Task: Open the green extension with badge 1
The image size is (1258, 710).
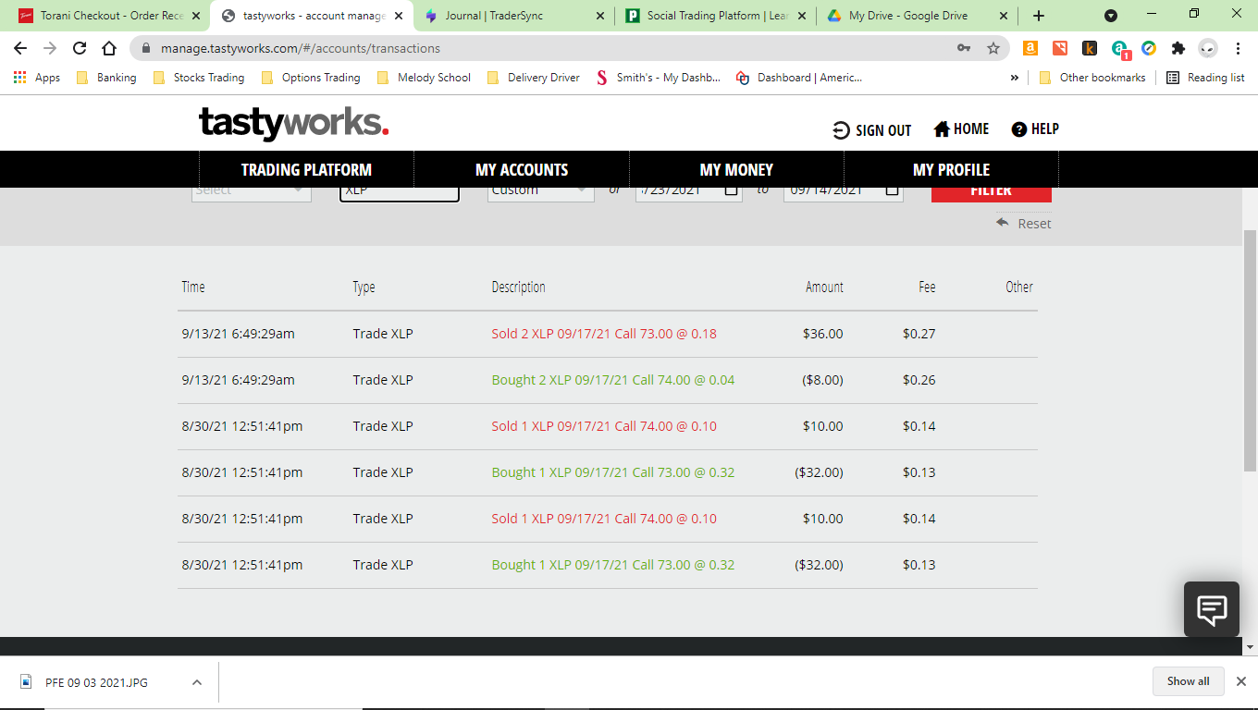Action: tap(1120, 49)
